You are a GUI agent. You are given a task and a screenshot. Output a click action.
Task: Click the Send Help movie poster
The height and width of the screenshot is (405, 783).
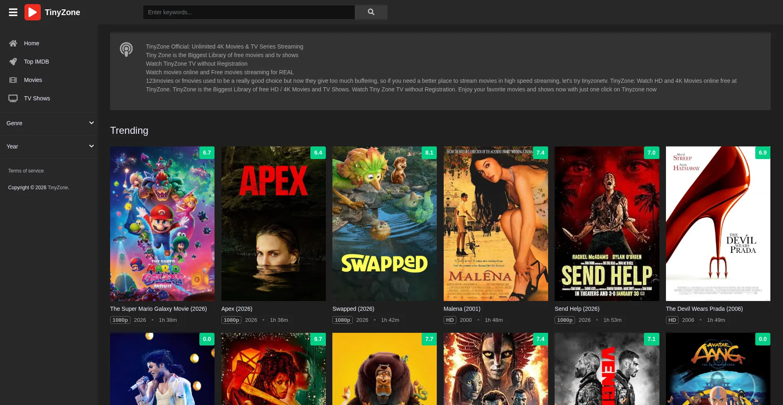click(x=607, y=224)
